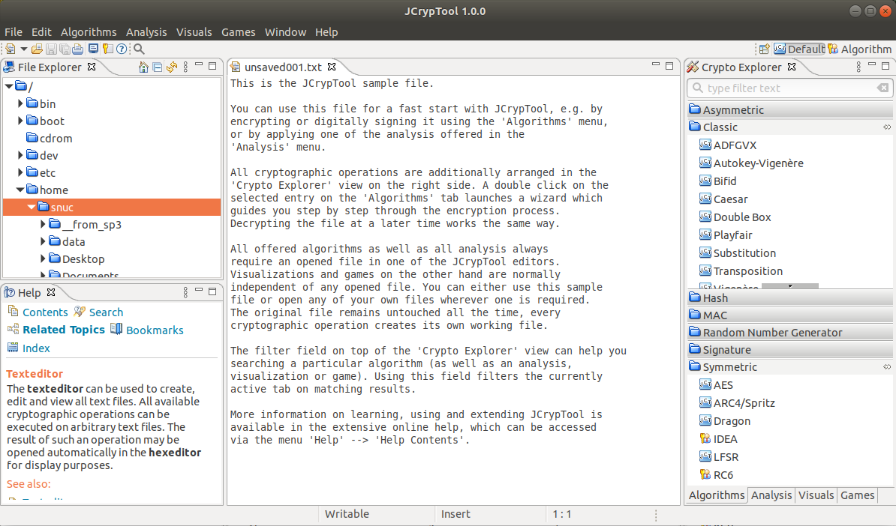The image size is (896, 526).
Task: Open the Algorithms menu
Action: click(89, 32)
